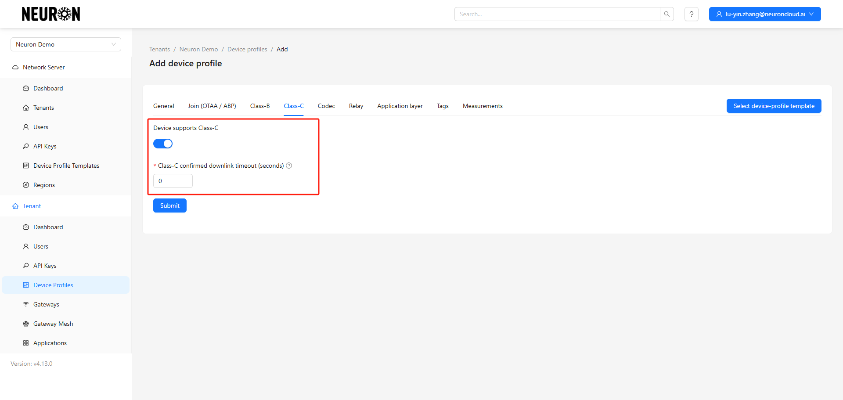Open Network Server sidebar section
Image resolution: width=843 pixels, height=400 pixels.
coord(66,67)
